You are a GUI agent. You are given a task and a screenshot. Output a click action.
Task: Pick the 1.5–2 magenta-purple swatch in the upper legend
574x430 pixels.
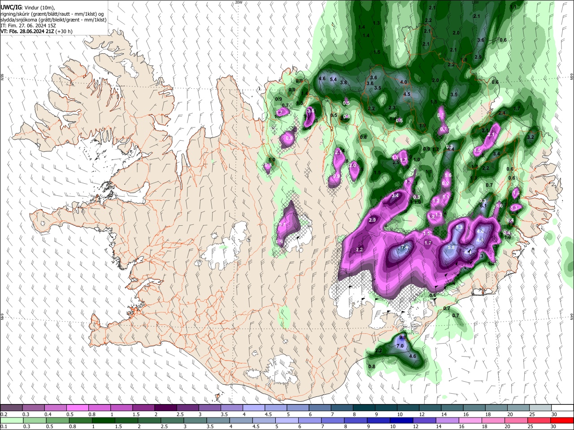143,408
